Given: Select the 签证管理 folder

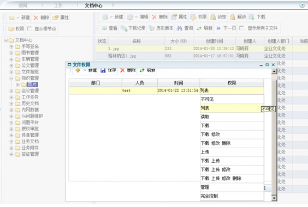Looking at the screenshot, I should (x=30, y=154).
